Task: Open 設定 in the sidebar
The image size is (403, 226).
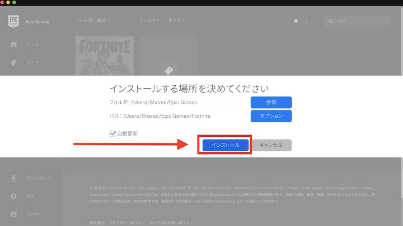Action: pos(30,196)
